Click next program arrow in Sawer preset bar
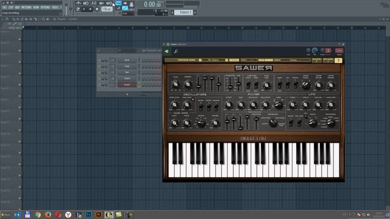This screenshot has width=390, height=219. [x=227, y=60]
